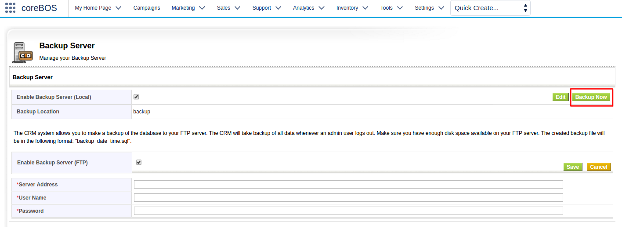Cancel the FTP backup changes
This screenshot has height=240, width=622.
tap(599, 167)
